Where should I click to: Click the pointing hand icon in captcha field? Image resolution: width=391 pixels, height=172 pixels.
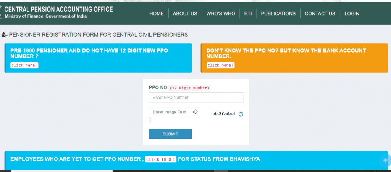[195, 112]
